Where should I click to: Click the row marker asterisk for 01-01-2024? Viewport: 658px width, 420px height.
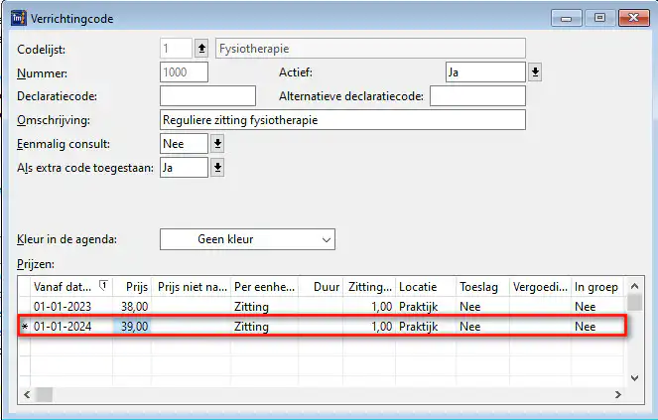pyautogui.click(x=25, y=326)
